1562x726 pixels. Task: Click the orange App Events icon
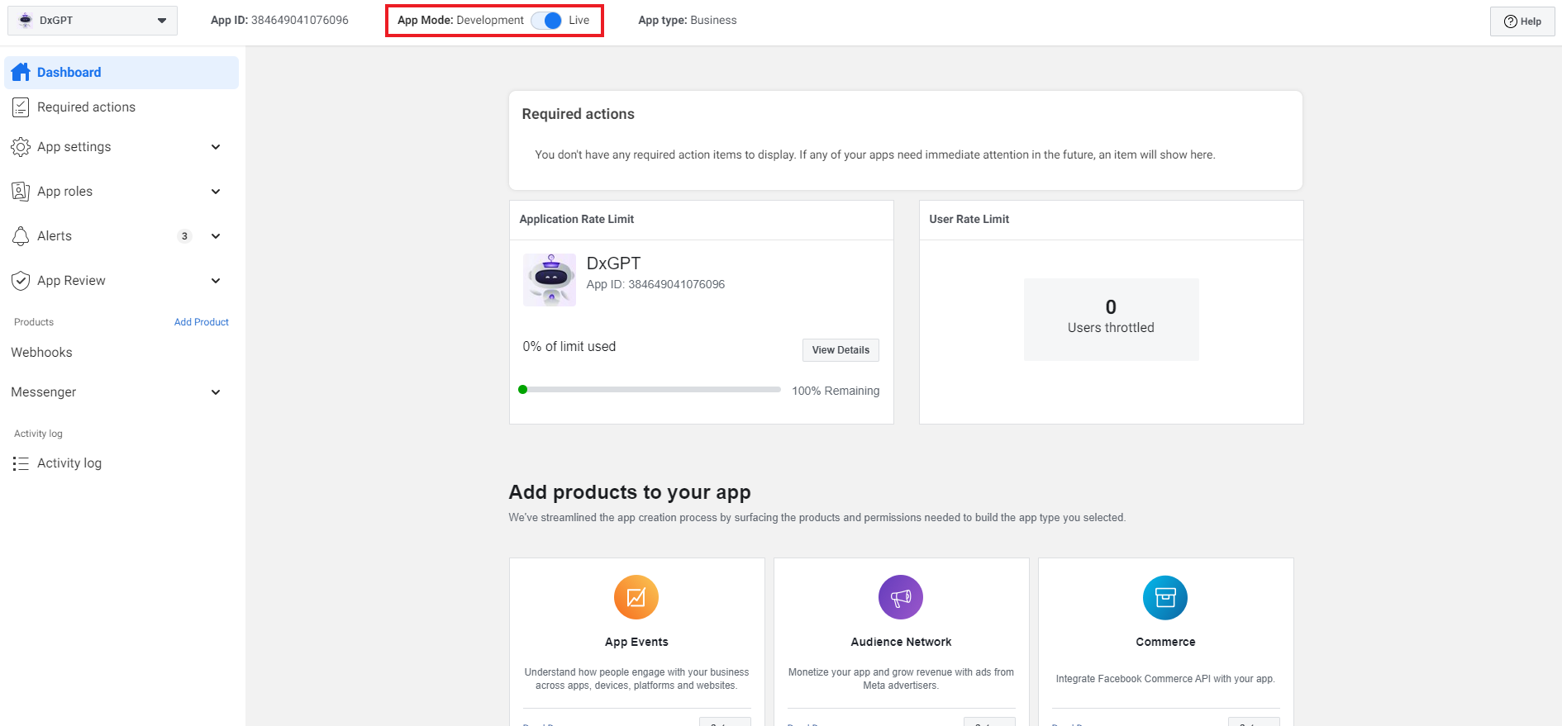(636, 597)
